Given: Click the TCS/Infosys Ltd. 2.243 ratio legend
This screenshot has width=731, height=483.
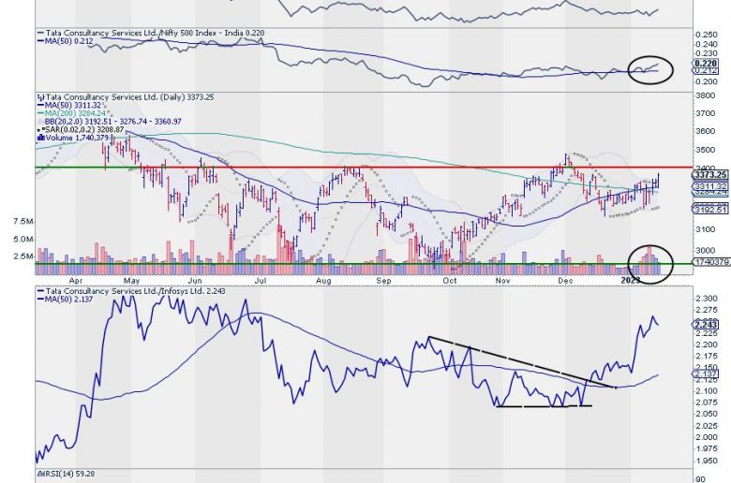Looking at the screenshot, I should (x=131, y=290).
